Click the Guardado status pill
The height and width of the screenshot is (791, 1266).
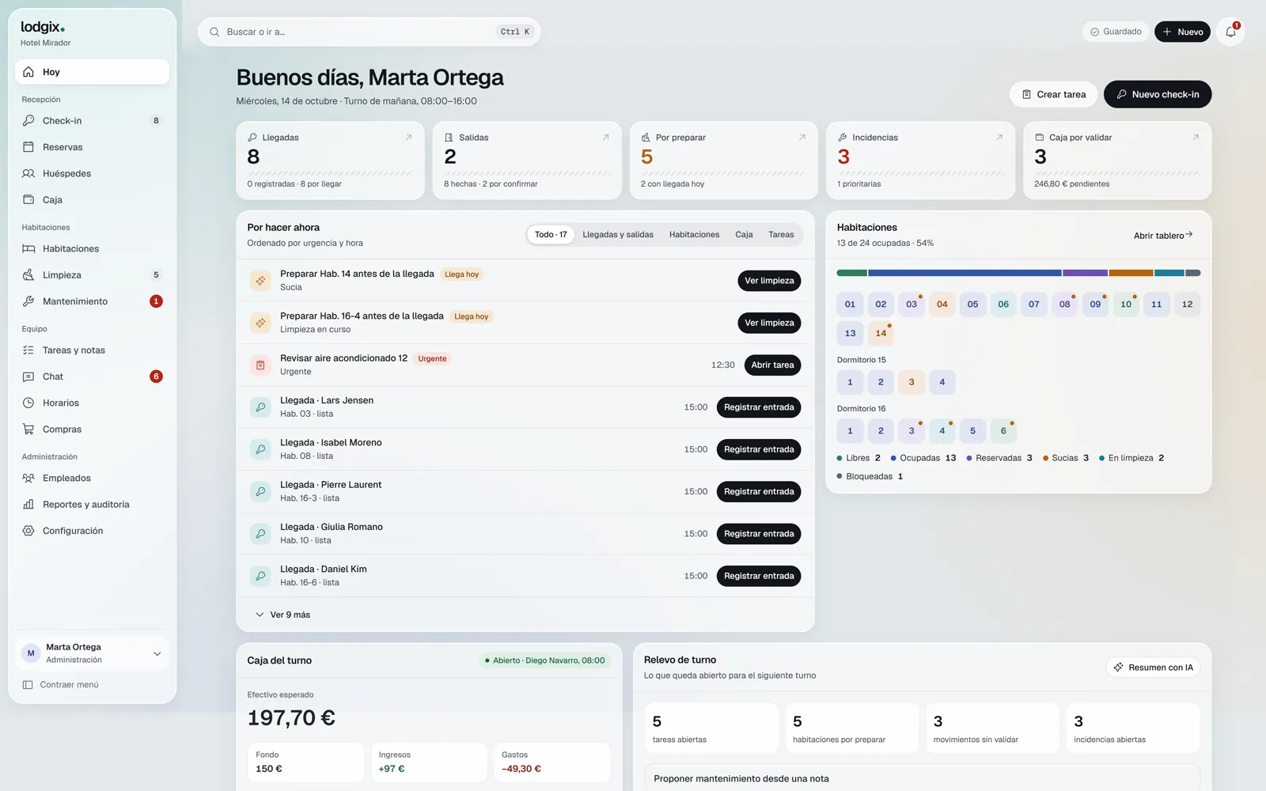[x=1116, y=32]
